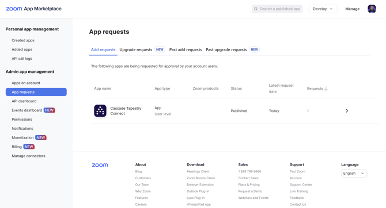
Task: Click the NEW badge beside Billing
Action: [x=29, y=147]
